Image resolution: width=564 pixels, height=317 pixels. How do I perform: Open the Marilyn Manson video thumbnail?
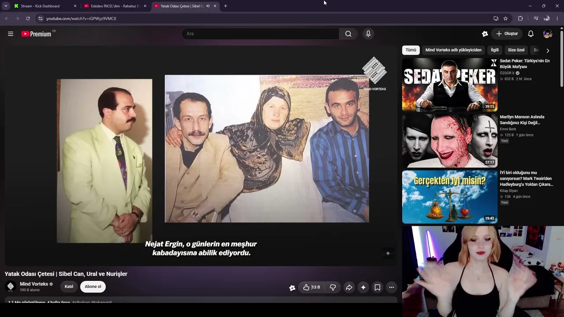click(449, 141)
